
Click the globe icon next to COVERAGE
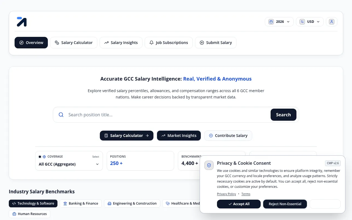[x=44, y=157]
